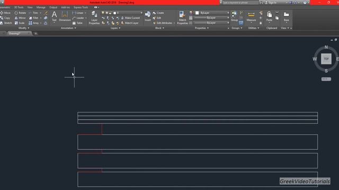Toggle the layer on/off lightbulb icon
This screenshot has width=339, height=190.
(x=103, y=13)
